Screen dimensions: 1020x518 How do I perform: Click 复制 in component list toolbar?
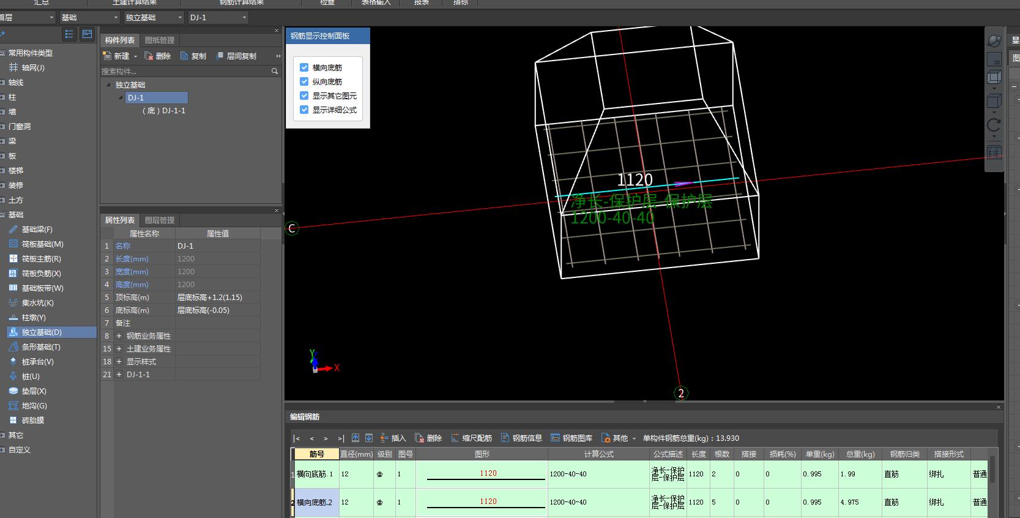(x=193, y=56)
